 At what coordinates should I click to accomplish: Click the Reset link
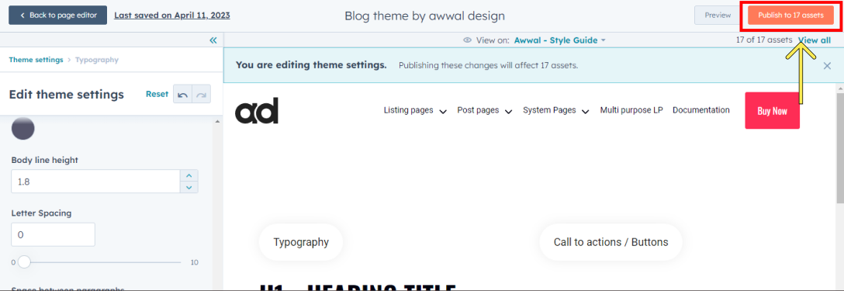coord(157,94)
